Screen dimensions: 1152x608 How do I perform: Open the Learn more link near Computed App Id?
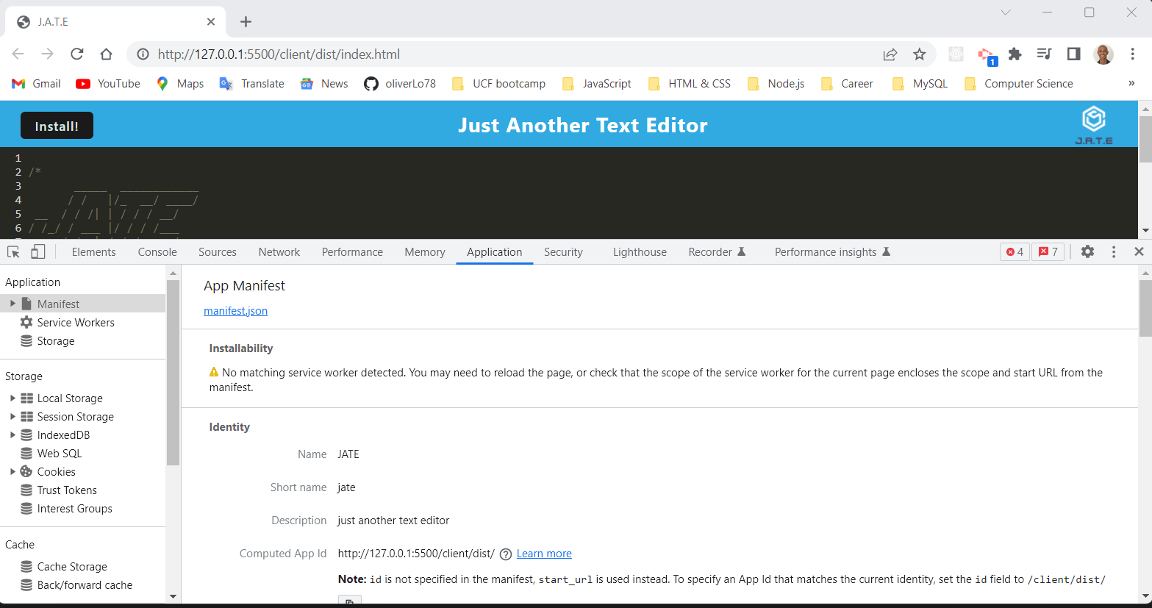(543, 553)
